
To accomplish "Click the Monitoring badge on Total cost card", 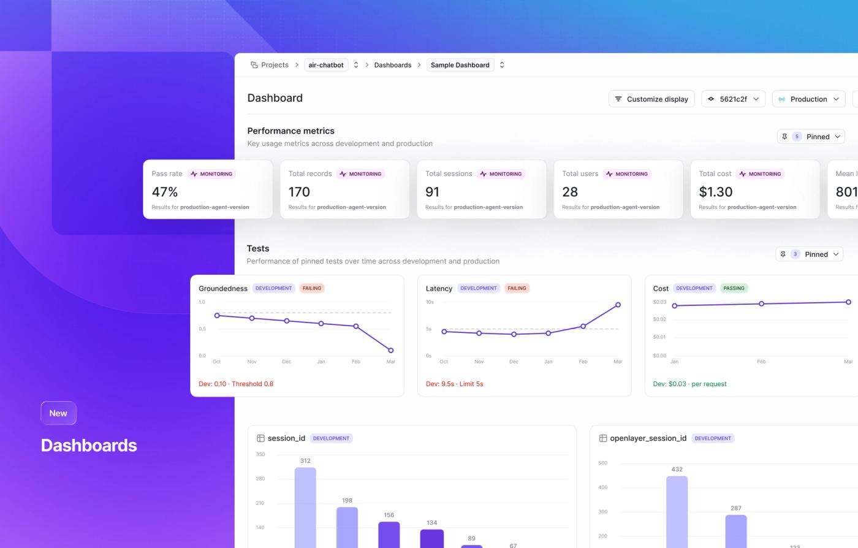I will (x=760, y=174).
